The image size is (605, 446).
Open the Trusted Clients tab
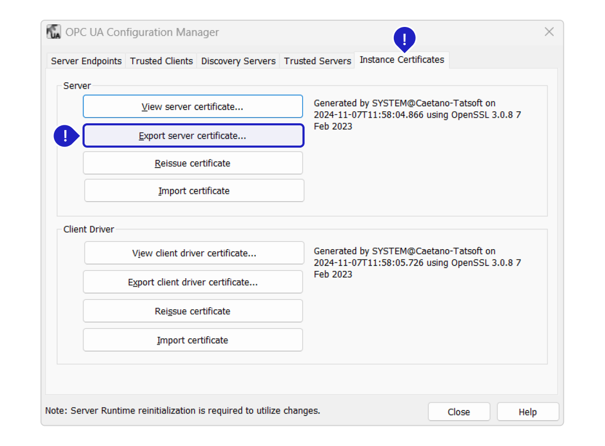point(161,61)
